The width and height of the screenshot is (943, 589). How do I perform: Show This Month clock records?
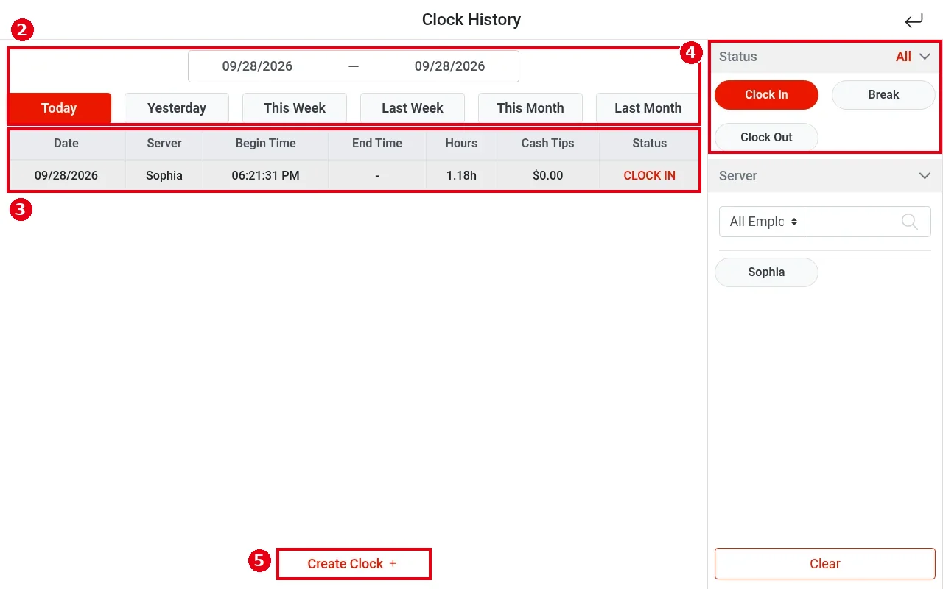click(x=530, y=107)
